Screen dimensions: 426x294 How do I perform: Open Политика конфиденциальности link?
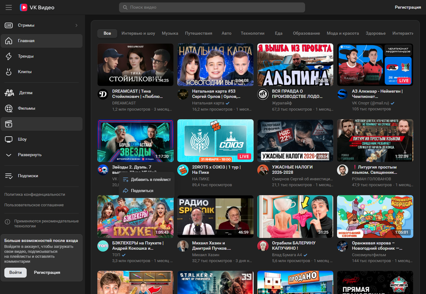coord(35,194)
